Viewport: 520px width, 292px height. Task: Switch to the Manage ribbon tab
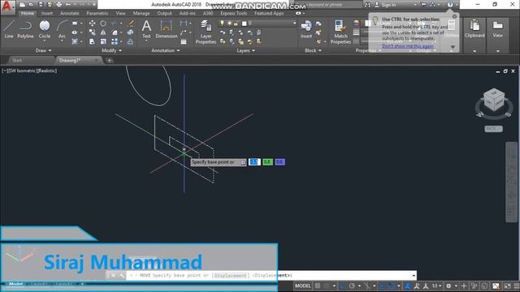click(141, 13)
